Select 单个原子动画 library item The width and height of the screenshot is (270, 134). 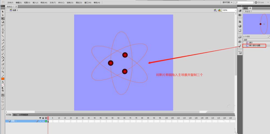(x=254, y=46)
